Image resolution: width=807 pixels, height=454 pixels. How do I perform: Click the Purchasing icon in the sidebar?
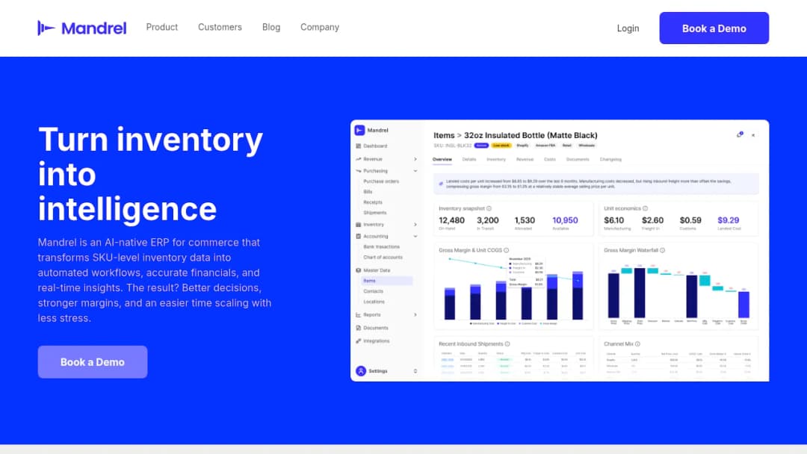coord(358,171)
